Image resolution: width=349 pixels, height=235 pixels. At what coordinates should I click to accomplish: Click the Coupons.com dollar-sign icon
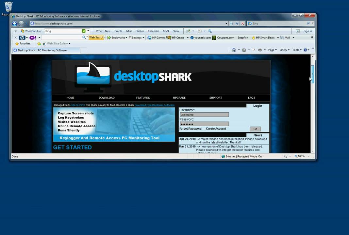pyautogui.click(x=214, y=38)
